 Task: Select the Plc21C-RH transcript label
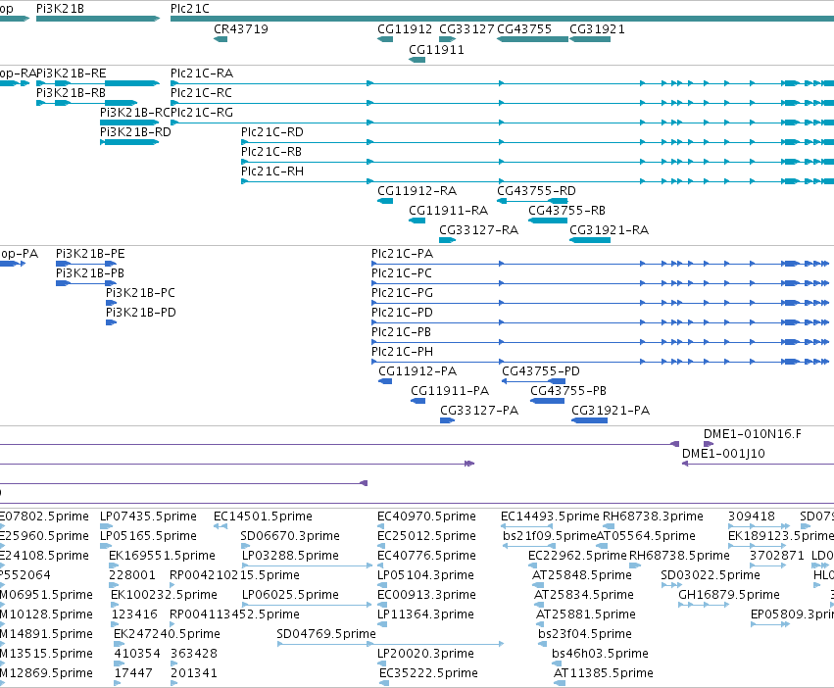pos(272,172)
